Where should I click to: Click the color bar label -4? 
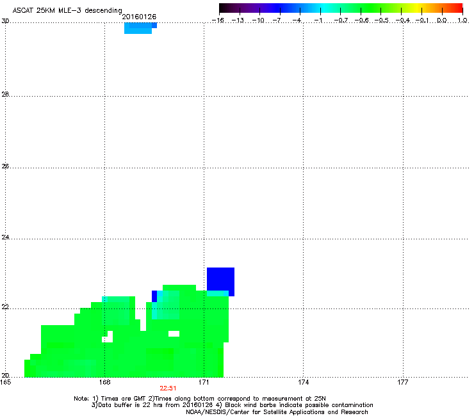[x=297, y=20]
